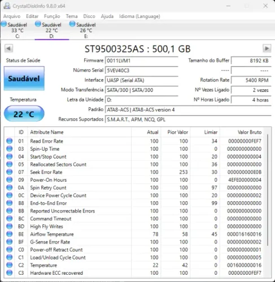Click the Modo Transferência field SATA/300

142,90
